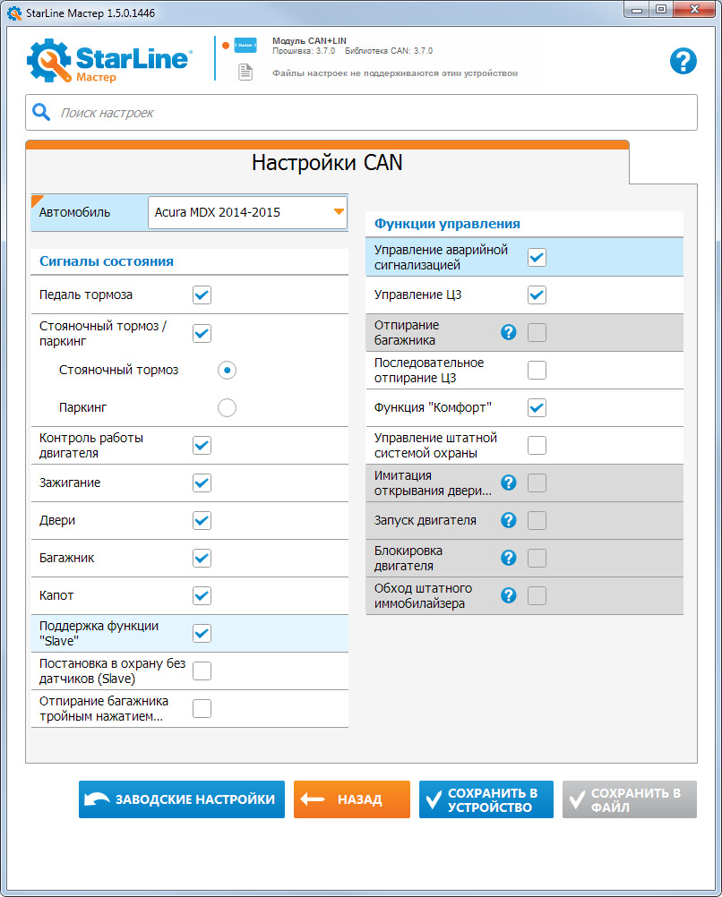
Task: Uncheck Контроль работы двигателя
Action: 202,445
